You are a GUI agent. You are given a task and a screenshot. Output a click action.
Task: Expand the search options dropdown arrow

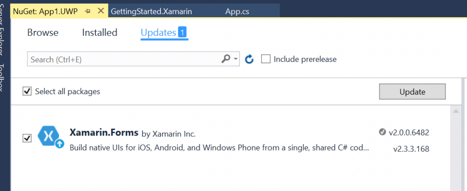point(236,59)
